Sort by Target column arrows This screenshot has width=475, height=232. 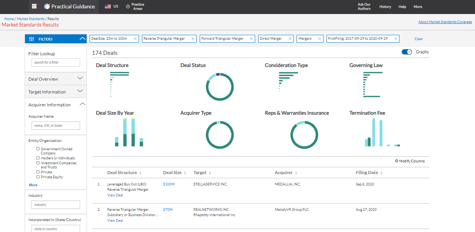(x=210, y=173)
